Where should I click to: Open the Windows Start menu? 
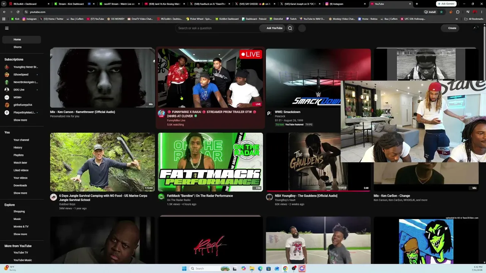click(x=184, y=268)
